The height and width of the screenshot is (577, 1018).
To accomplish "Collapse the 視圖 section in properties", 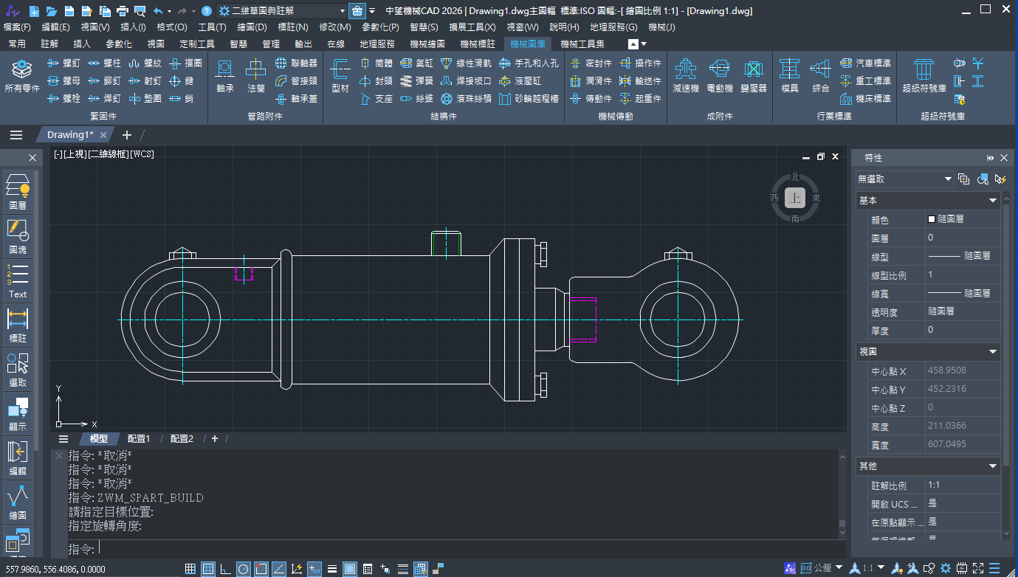I will 993,352.
